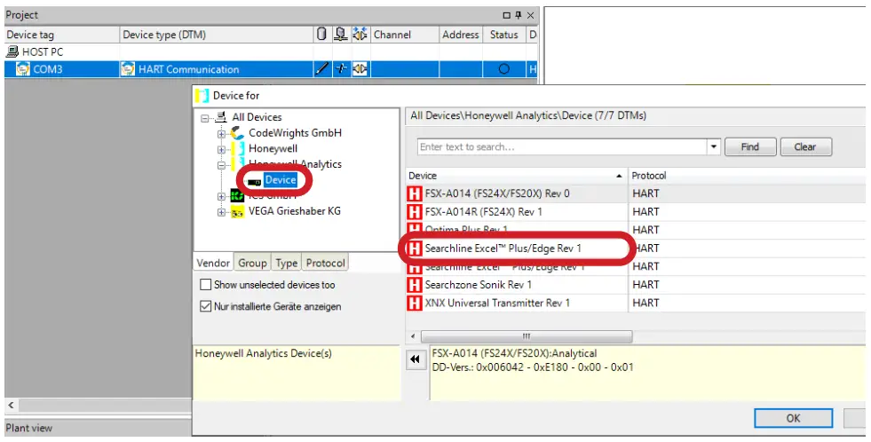Click the Clear button
Screen dimensions: 871x442
[805, 147]
